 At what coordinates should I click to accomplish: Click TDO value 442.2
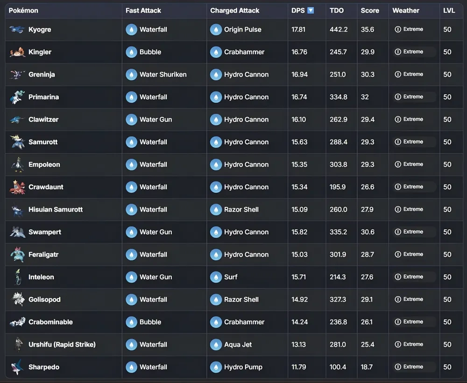[x=339, y=29]
